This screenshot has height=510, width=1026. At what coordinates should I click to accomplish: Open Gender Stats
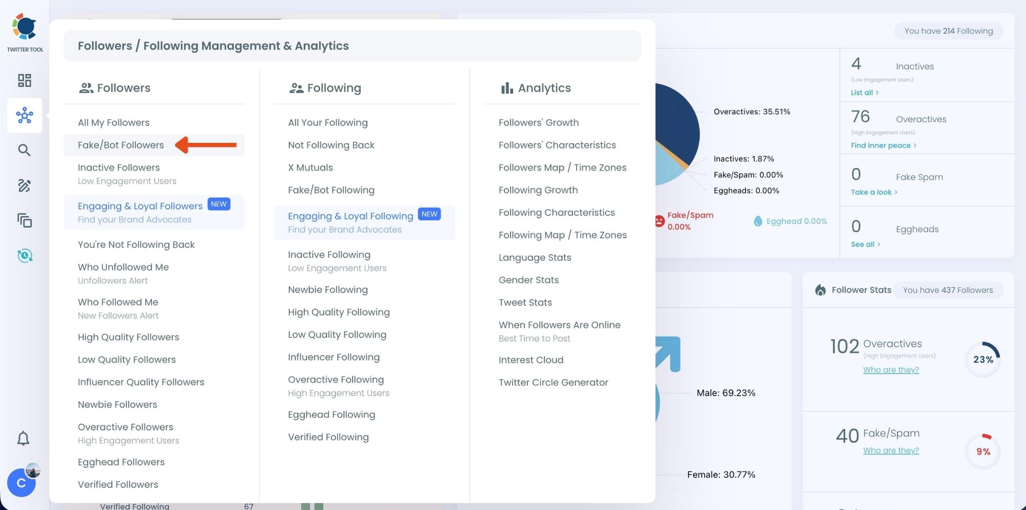[x=528, y=280]
